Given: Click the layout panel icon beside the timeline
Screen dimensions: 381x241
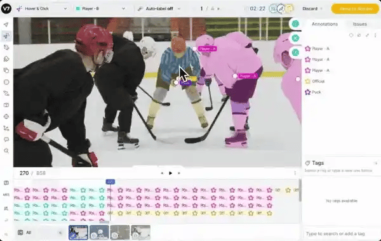Looking at the screenshot, I should (x=6, y=183).
